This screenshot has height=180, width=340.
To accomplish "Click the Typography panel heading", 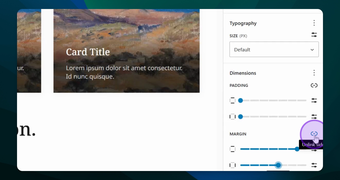I will (x=243, y=23).
